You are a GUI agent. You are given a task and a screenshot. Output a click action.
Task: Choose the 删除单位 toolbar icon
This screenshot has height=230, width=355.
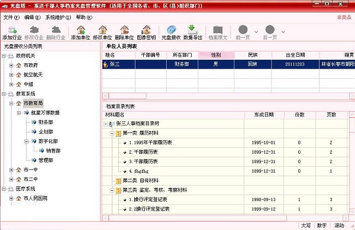click(x=124, y=33)
